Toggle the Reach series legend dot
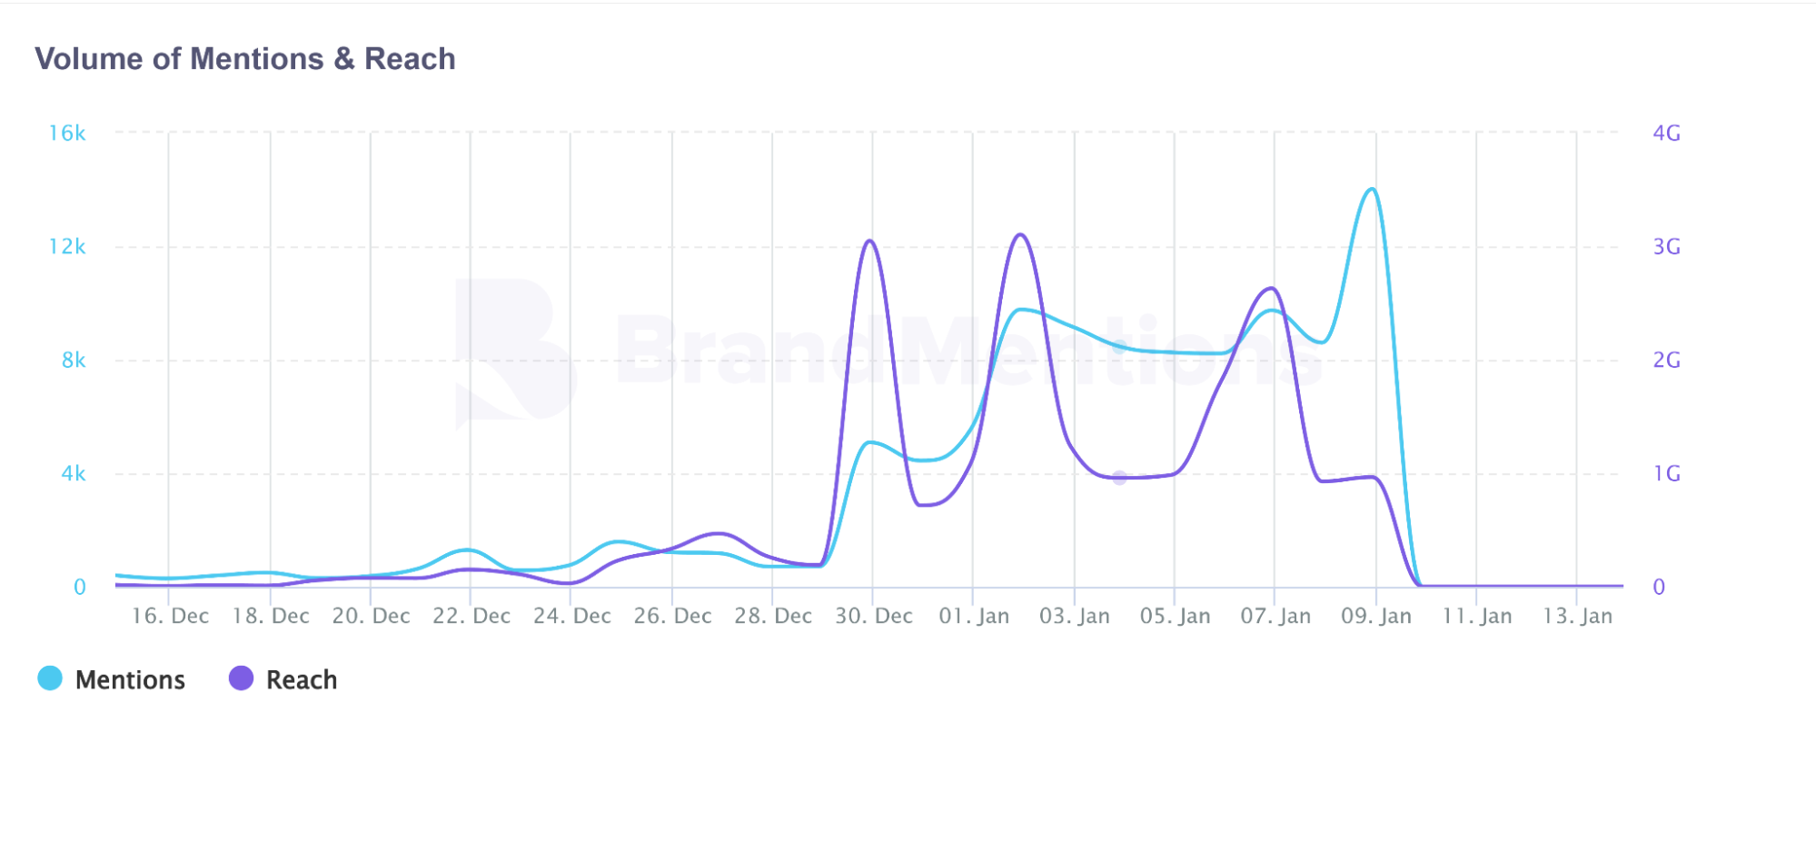 pyautogui.click(x=241, y=678)
